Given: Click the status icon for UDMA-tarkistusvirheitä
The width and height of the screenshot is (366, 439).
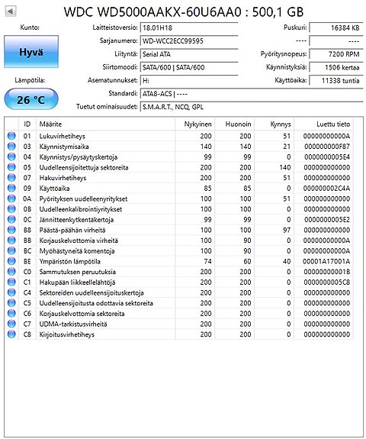Looking at the screenshot, I should (x=11, y=324).
